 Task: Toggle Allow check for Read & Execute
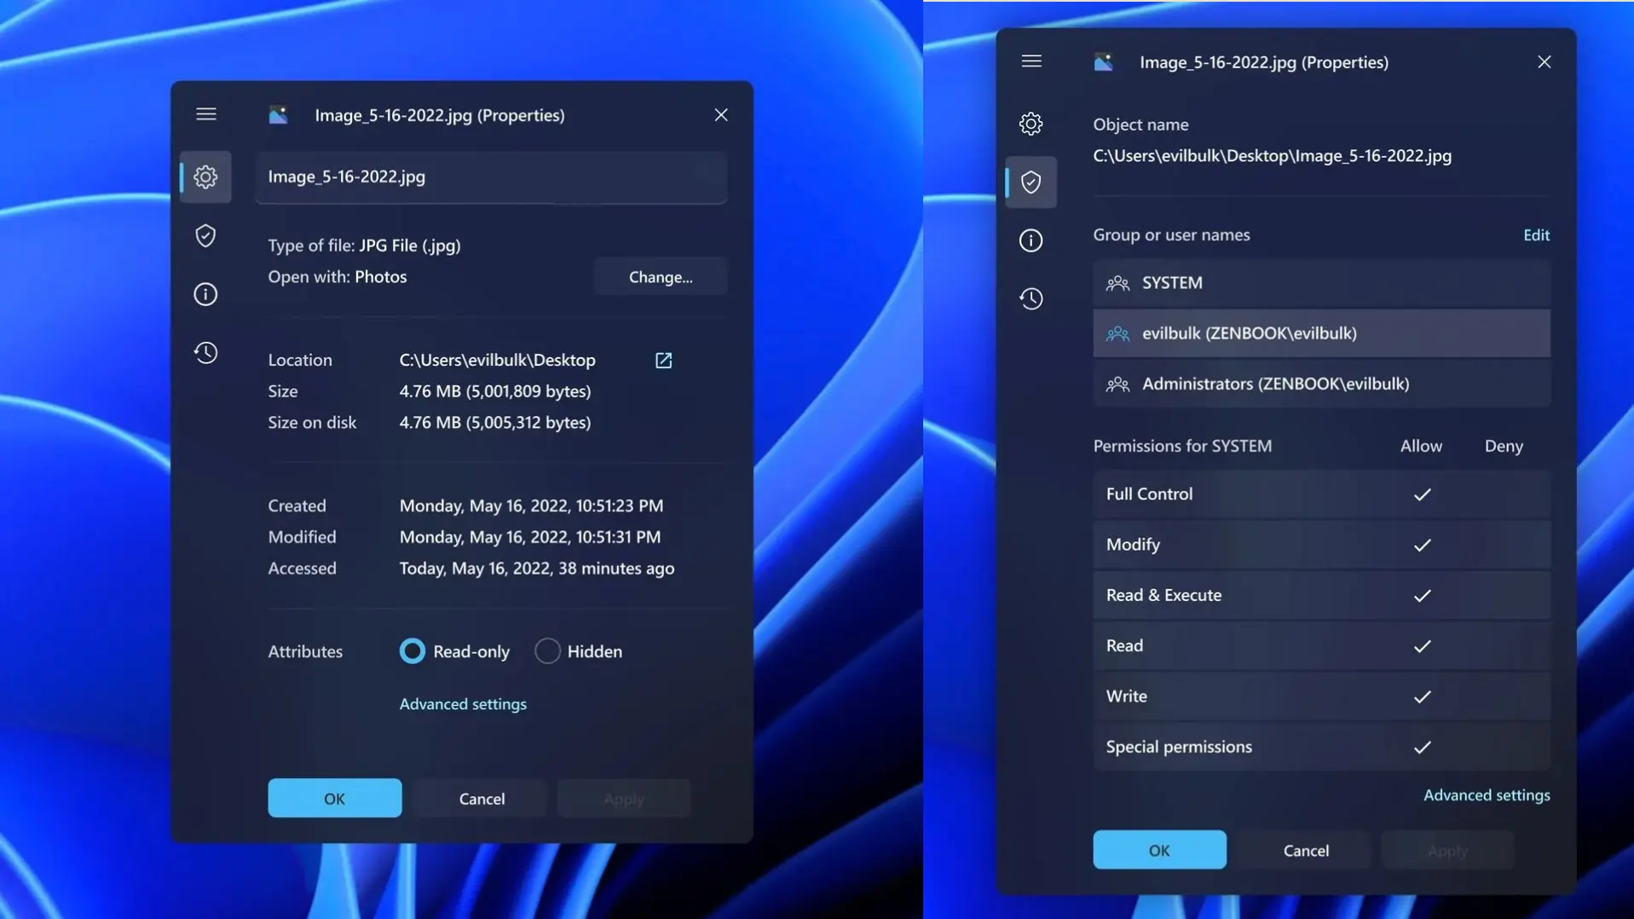tap(1422, 595)
